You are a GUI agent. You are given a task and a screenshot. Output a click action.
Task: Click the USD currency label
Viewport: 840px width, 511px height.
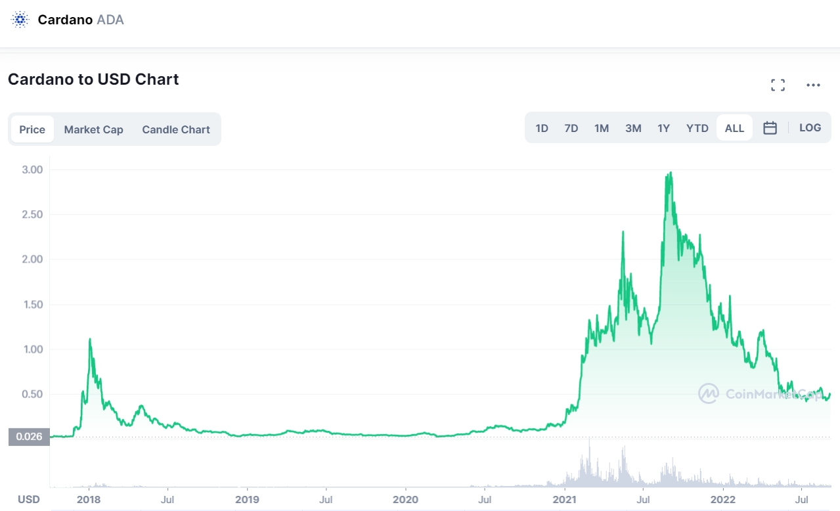pyautogui.click(x=29, y=499)
